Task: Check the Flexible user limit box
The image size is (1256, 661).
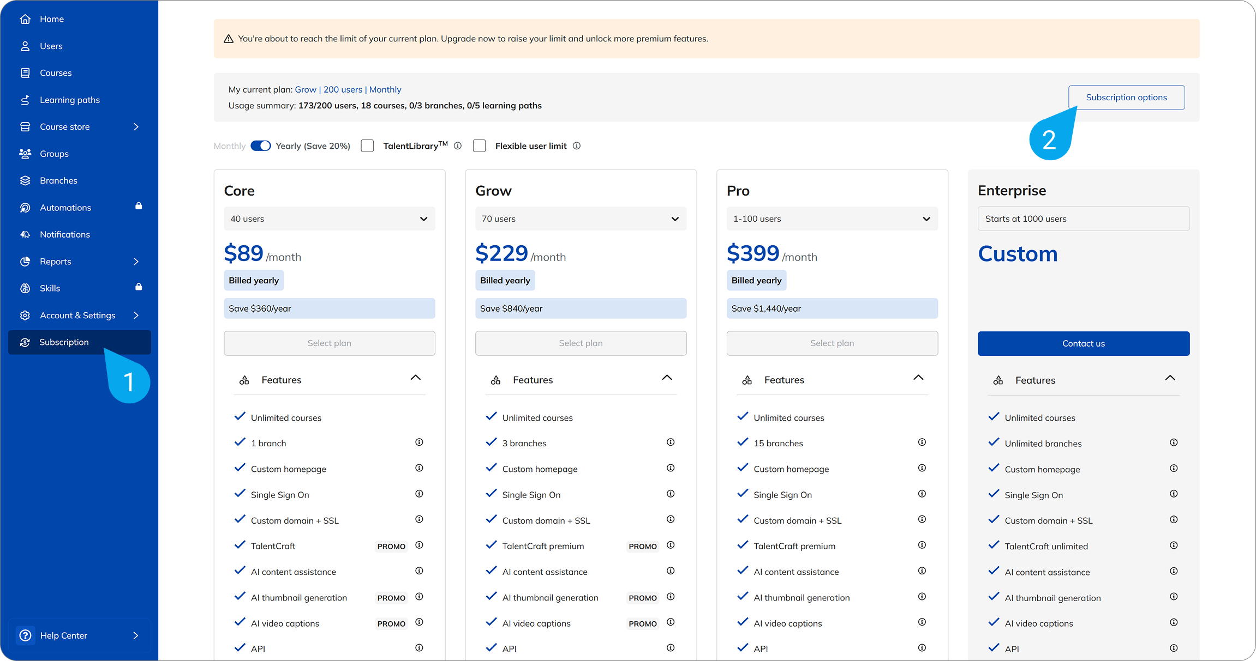Action: click(480, 146)
